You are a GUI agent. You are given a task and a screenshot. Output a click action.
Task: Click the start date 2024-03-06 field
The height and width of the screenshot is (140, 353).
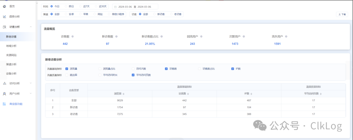pos(125,7)
